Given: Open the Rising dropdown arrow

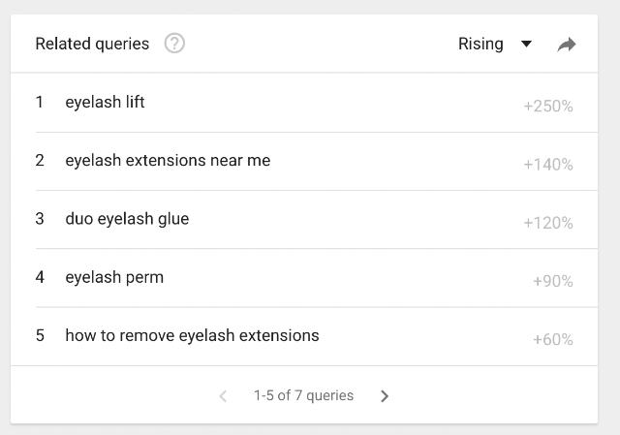Looking at the screenshot, I should pos(526,44).
